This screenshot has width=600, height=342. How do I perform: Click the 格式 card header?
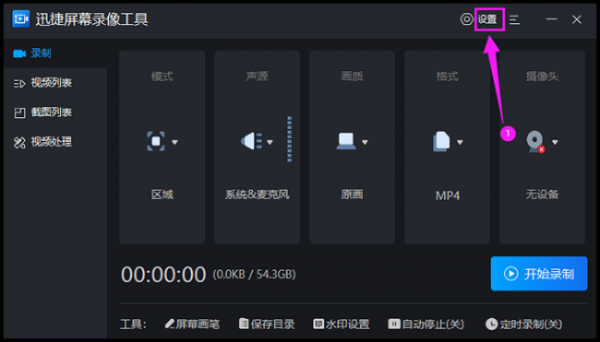(x=448, y=77)
